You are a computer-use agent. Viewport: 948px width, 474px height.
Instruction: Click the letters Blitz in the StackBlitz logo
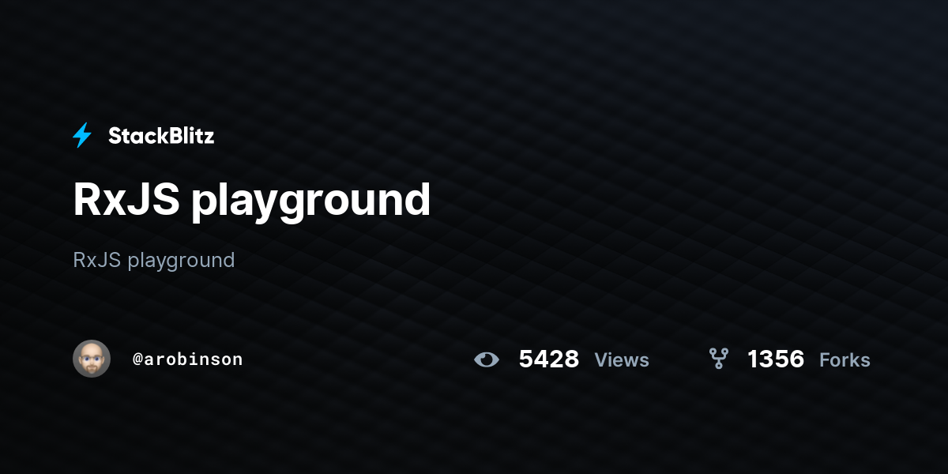[x=189, y=136]
